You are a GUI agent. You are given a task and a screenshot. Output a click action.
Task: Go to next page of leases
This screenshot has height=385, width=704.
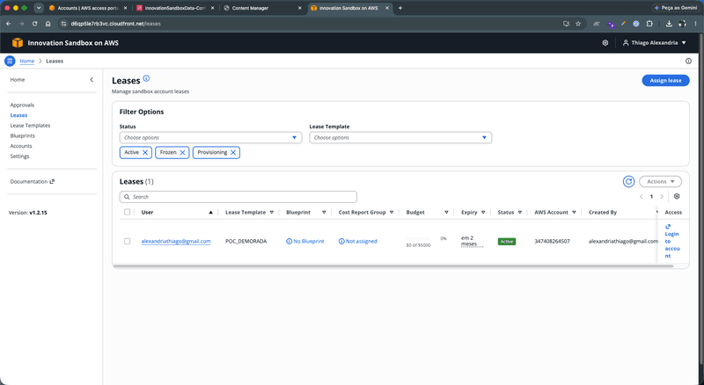click(x=662, y=197)
